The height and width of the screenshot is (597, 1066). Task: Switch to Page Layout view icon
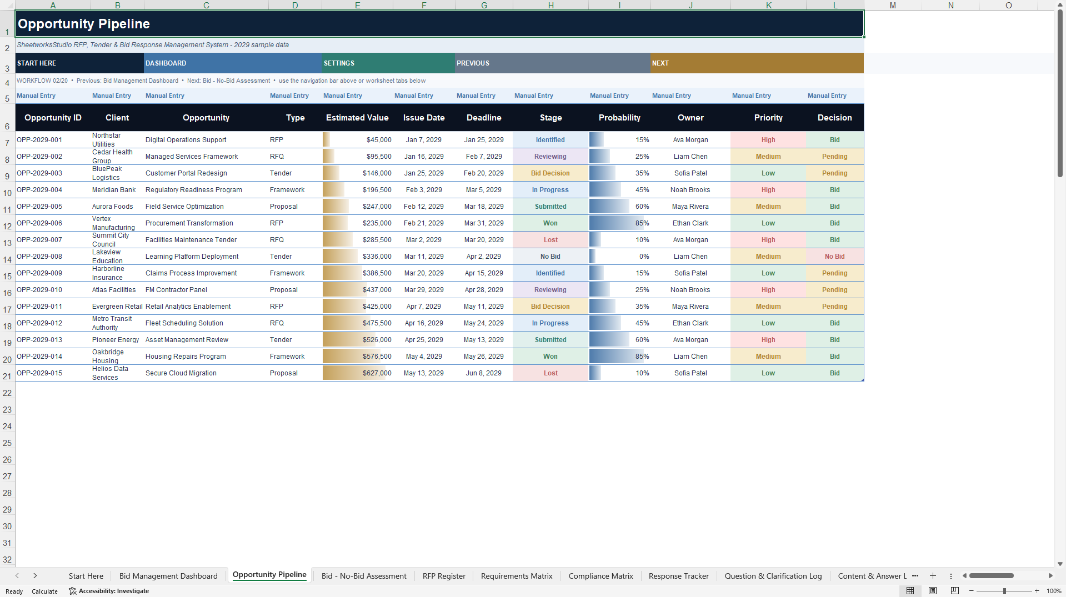pyautogui.click(x=933, y=591)
